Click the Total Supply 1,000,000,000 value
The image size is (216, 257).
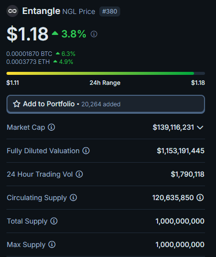click(x=180, y=221)
